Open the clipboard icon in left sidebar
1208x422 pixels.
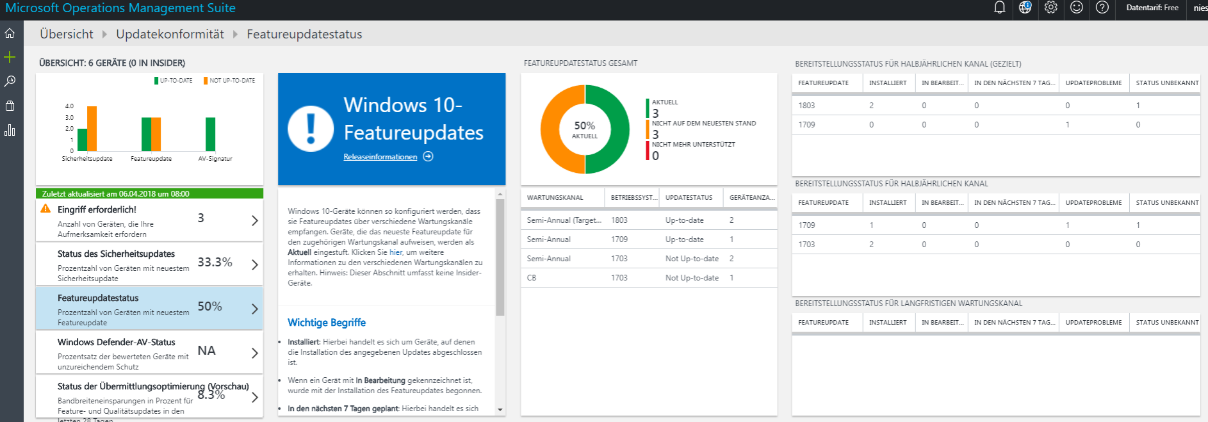(x=10, y=106)
